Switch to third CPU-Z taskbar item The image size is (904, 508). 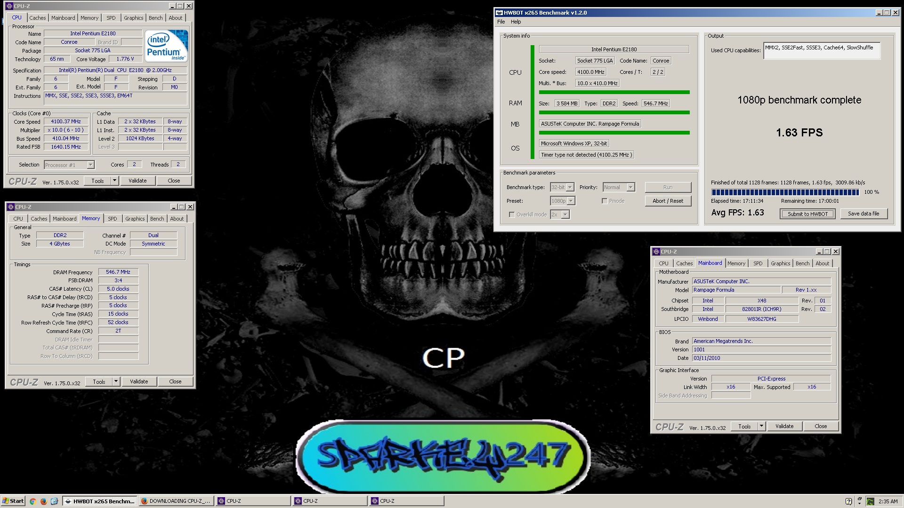[406, 501]
